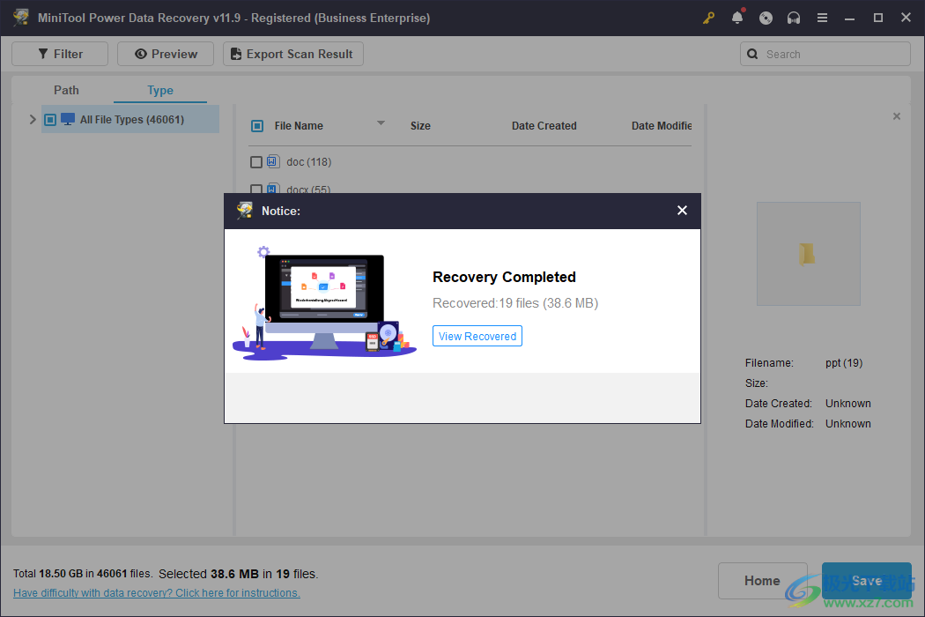This screenshot has width=925, height=617.
Task: Open notifications via the bell icon
Action: (x=737, y=17)
